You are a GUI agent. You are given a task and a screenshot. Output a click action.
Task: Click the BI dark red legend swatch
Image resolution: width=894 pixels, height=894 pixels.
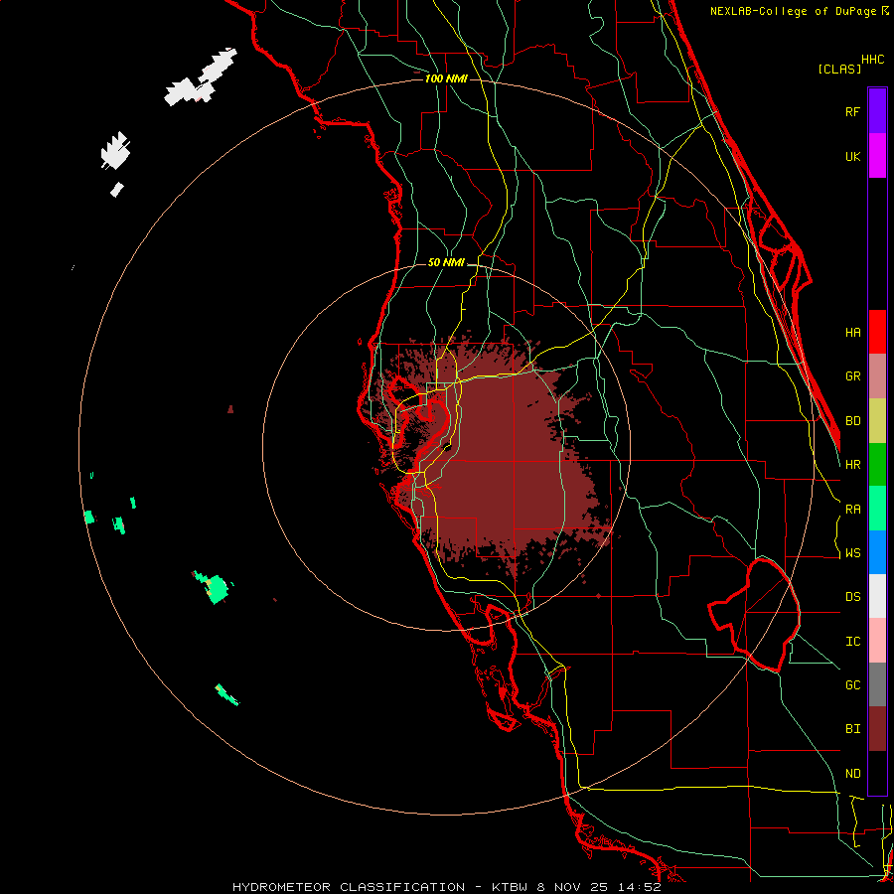877,729
